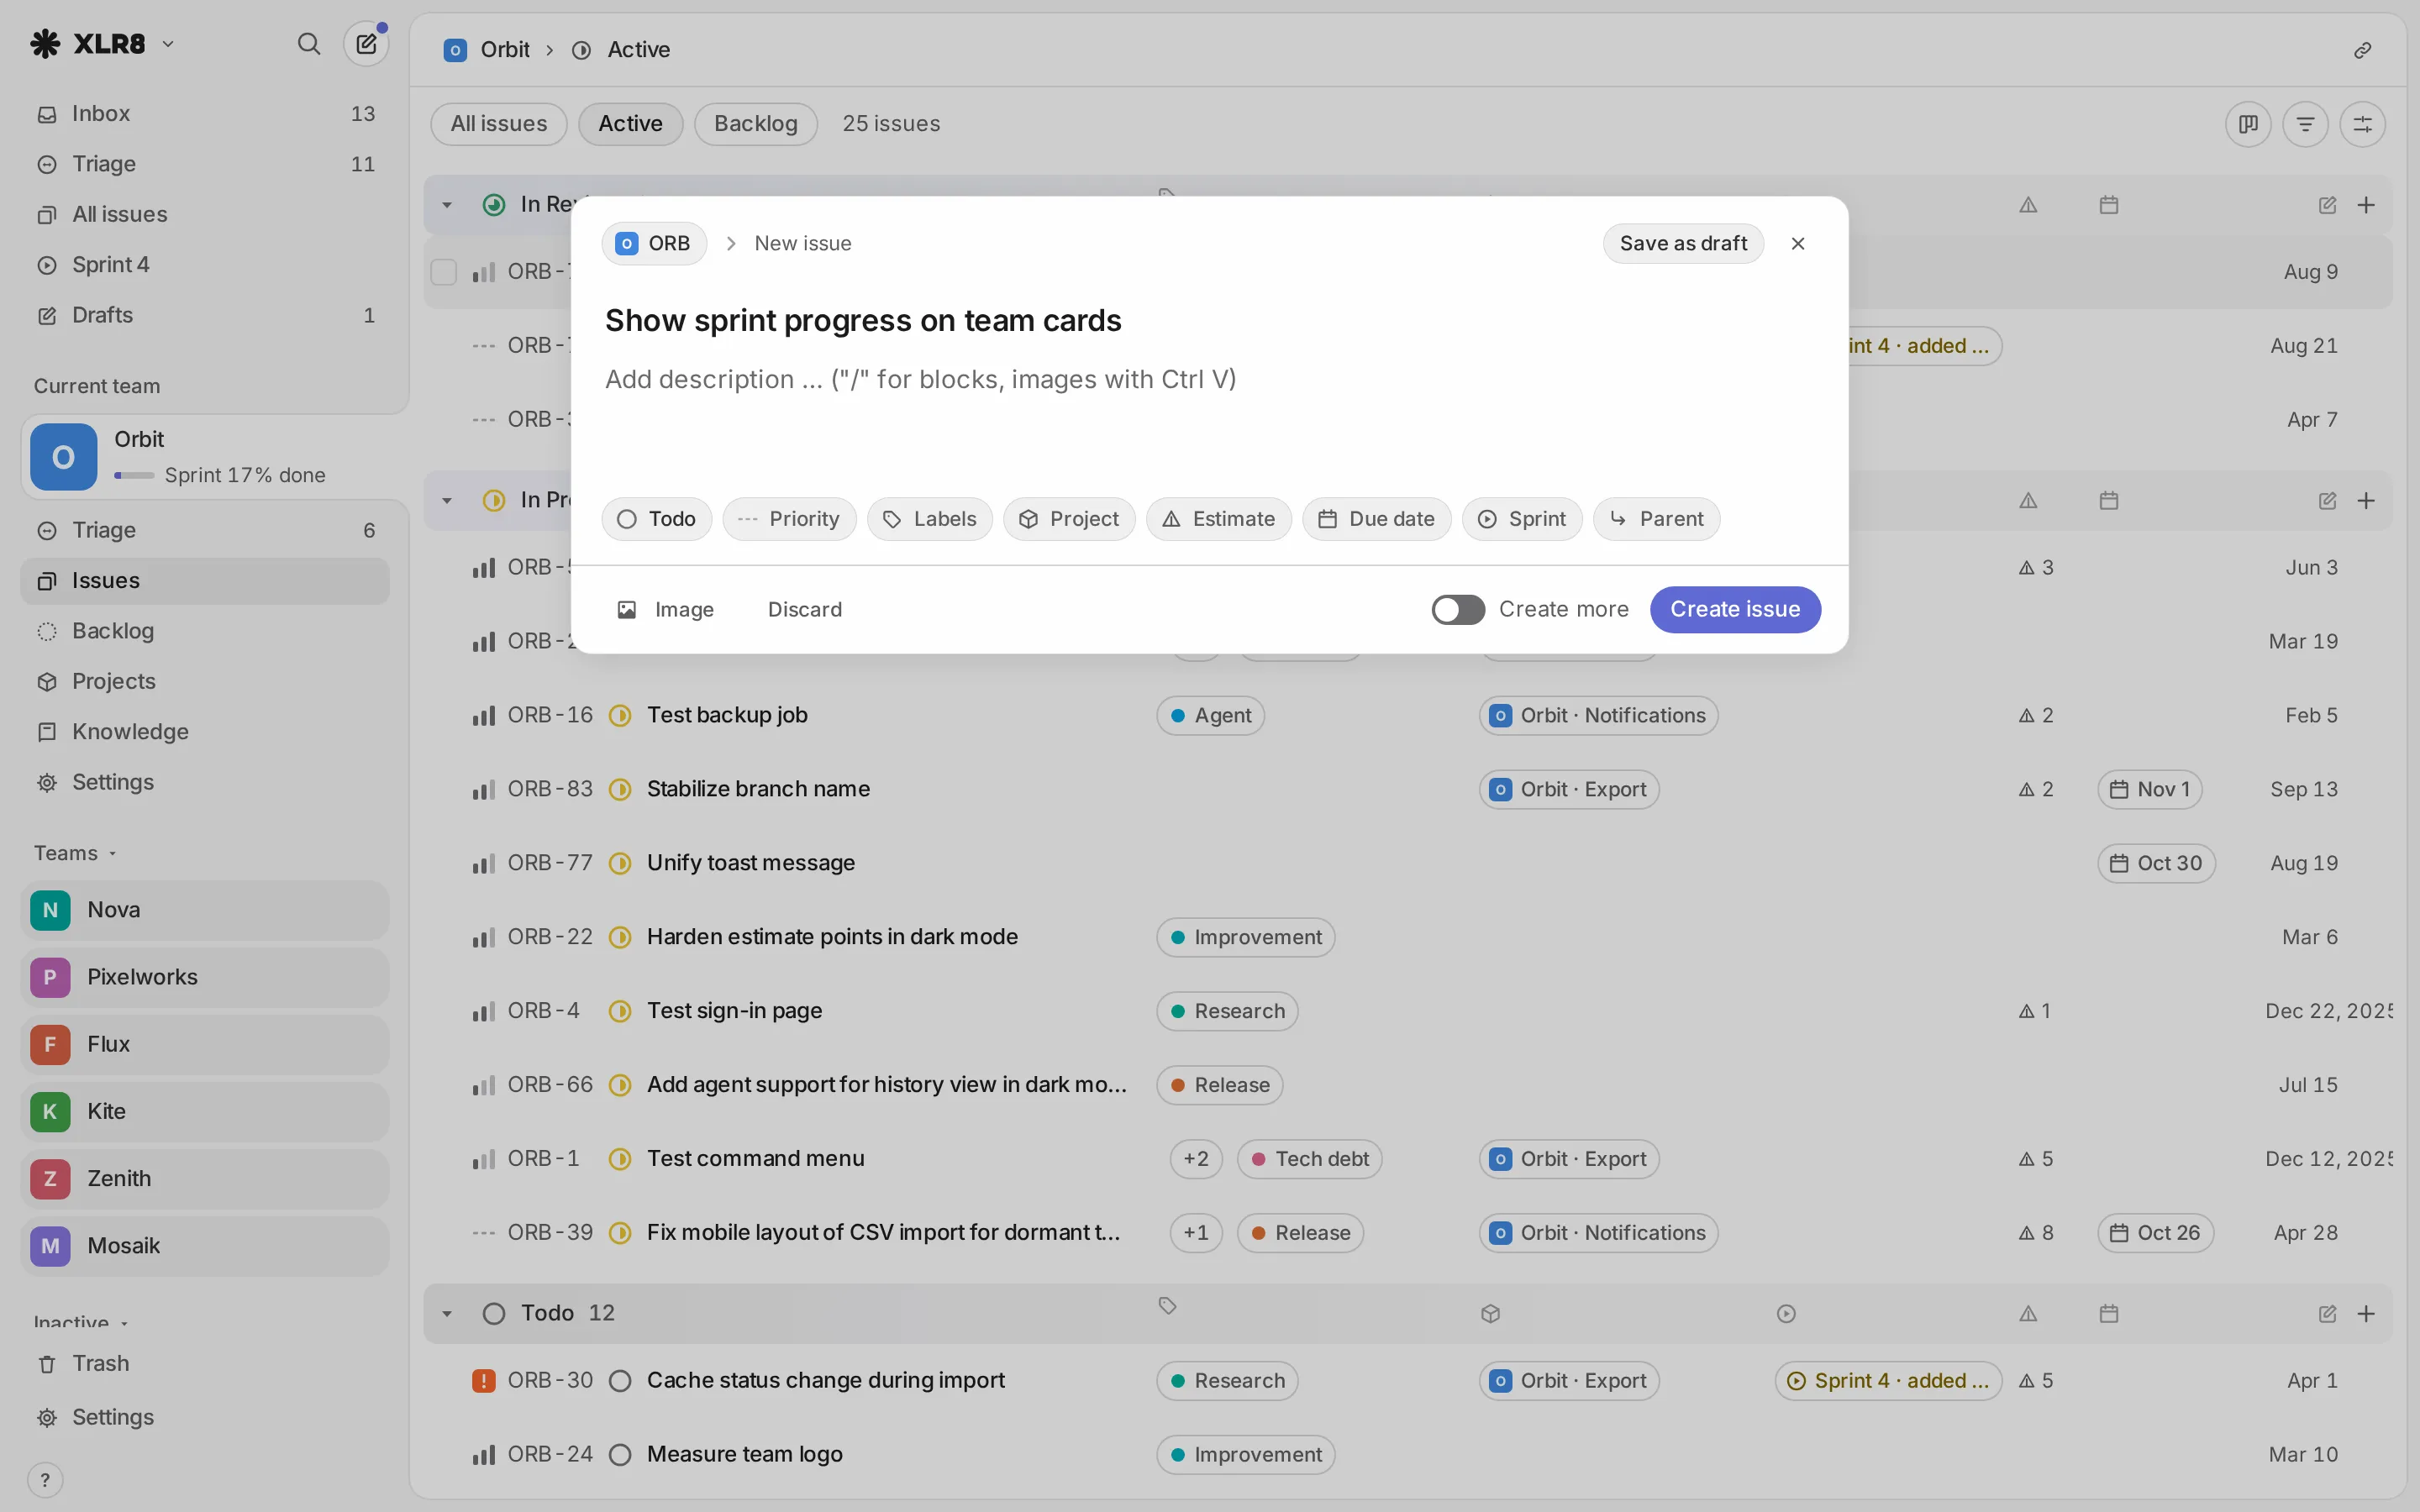Toggle the Create more switch

tap(1457, 609)
